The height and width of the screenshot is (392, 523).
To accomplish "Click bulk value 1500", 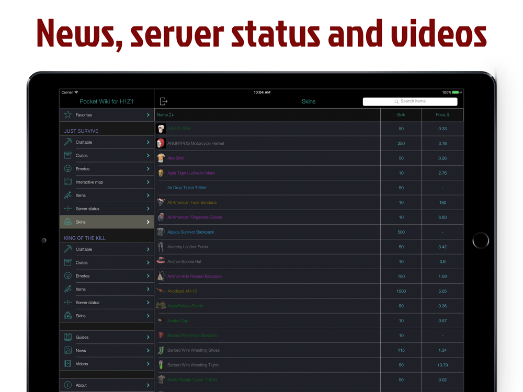I will click(401, 291).
